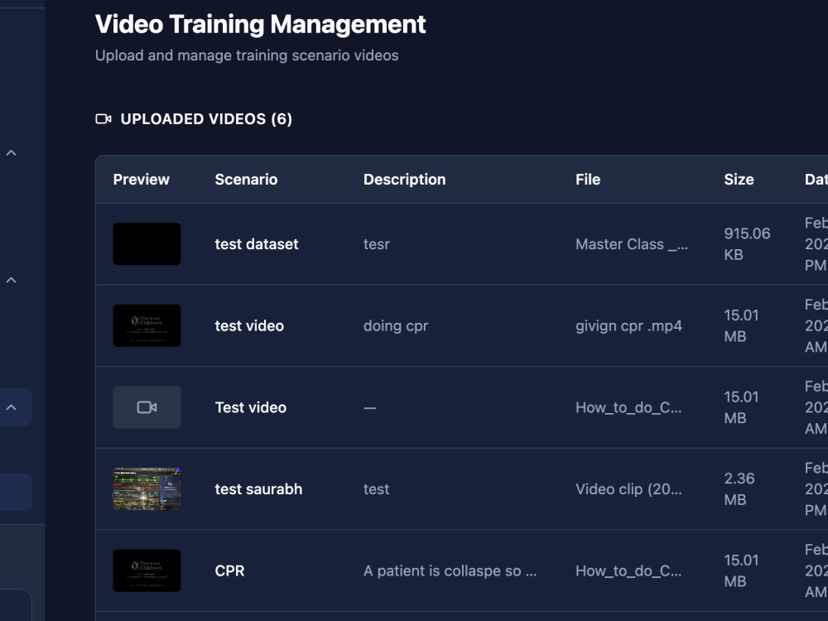Screen dimensions: 828x621
Task: Sort by the Description column header
Action: (405, 180)
